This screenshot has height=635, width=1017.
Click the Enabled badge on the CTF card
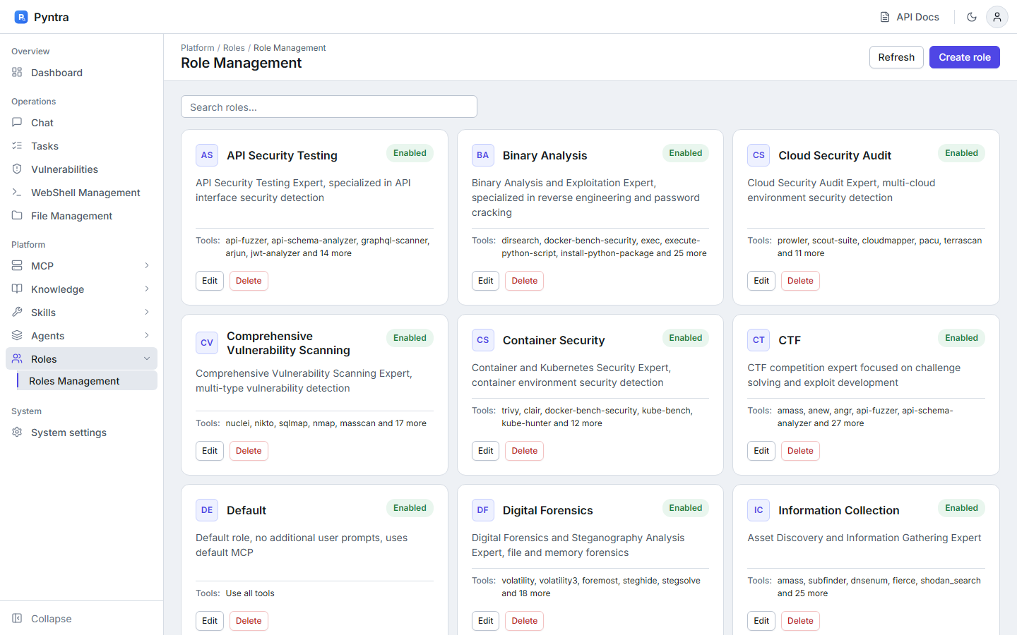pos(961,338)
